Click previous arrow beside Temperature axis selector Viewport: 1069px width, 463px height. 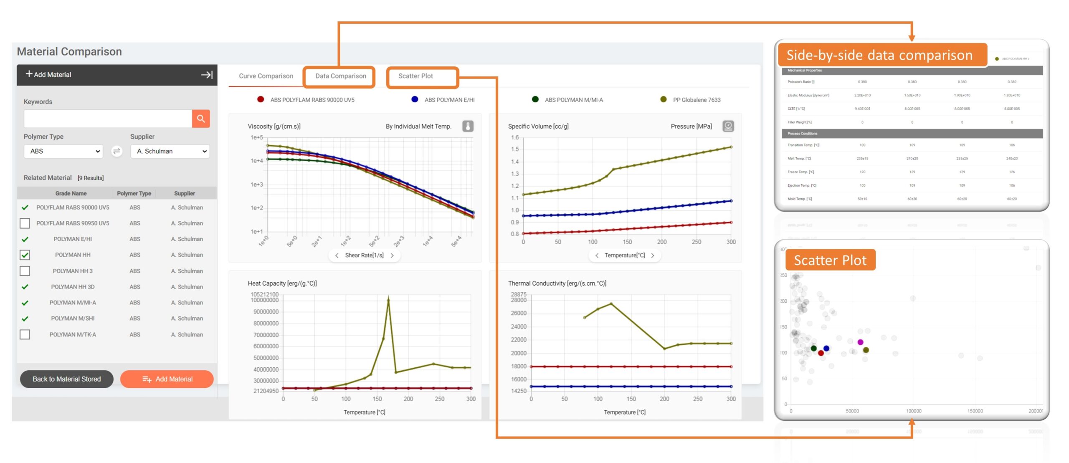(x=597, y=256)
